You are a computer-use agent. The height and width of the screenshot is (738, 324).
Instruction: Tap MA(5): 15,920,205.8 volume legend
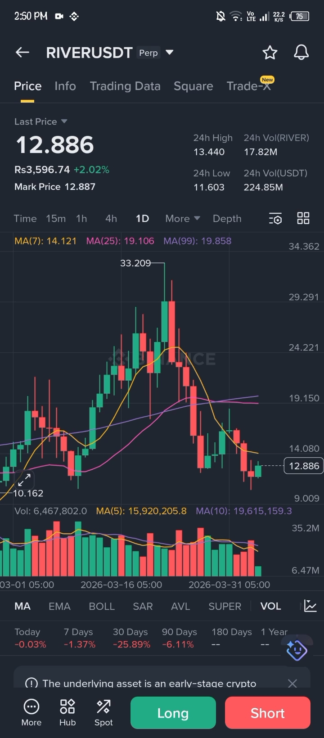pos(141,511)
